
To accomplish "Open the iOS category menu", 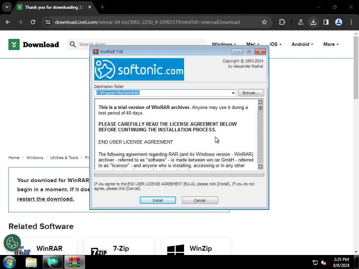I will [276, 44].
